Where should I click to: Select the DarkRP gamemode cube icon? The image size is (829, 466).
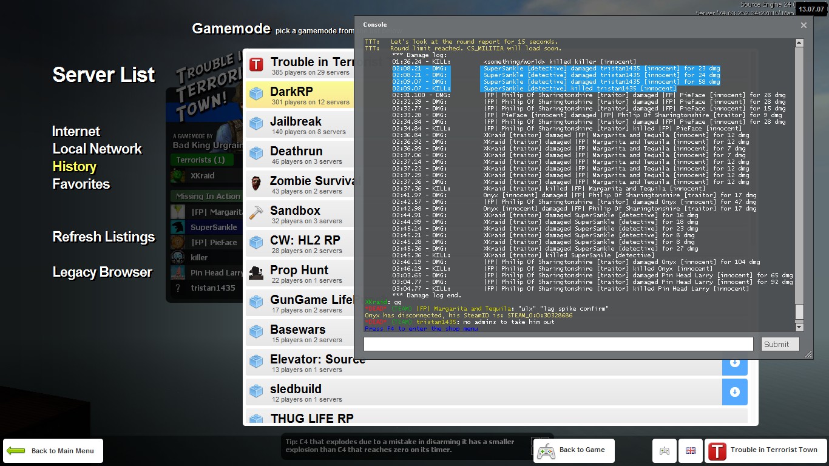256,94
